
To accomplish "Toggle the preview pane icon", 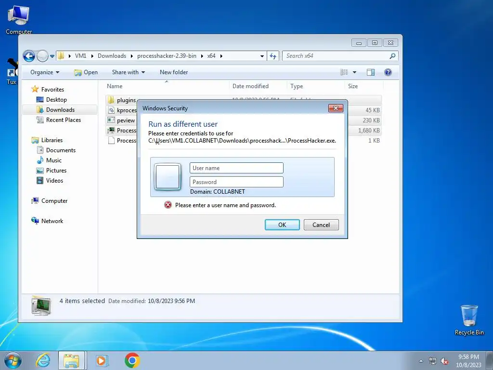I will pyautogui.click(x=371, y=72).
